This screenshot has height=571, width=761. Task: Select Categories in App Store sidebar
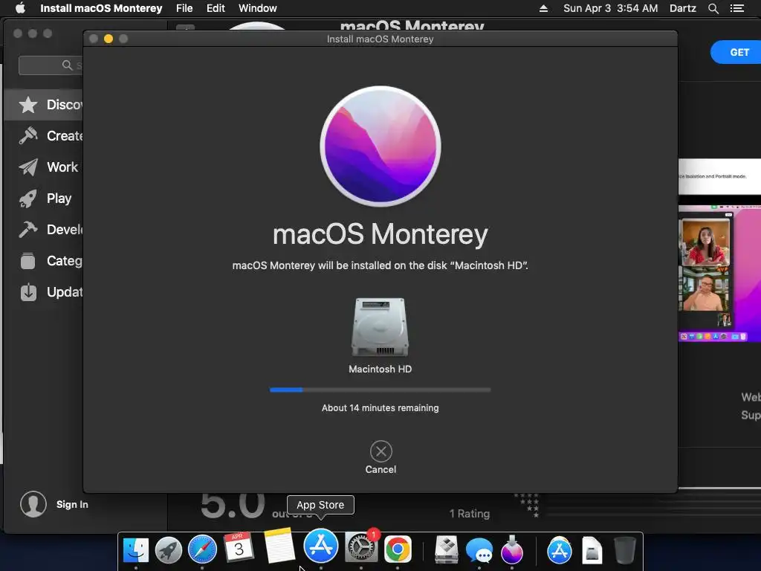[x=44, y=261]
